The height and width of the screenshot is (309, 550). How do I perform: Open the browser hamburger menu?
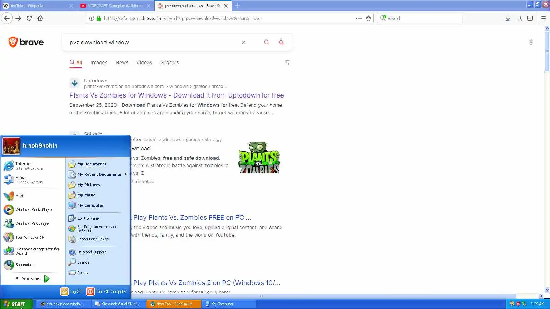tap(543, 18)
